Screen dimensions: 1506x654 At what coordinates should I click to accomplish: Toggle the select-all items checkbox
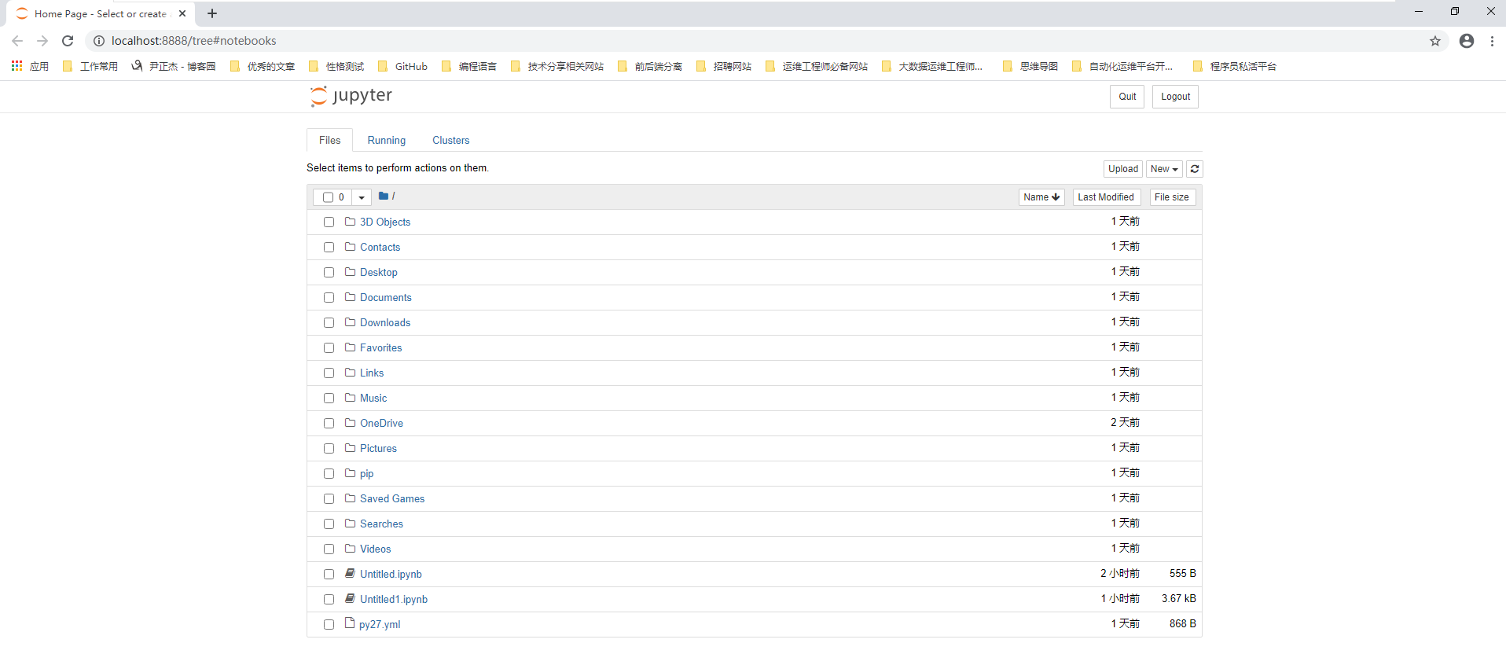[328, 197]
